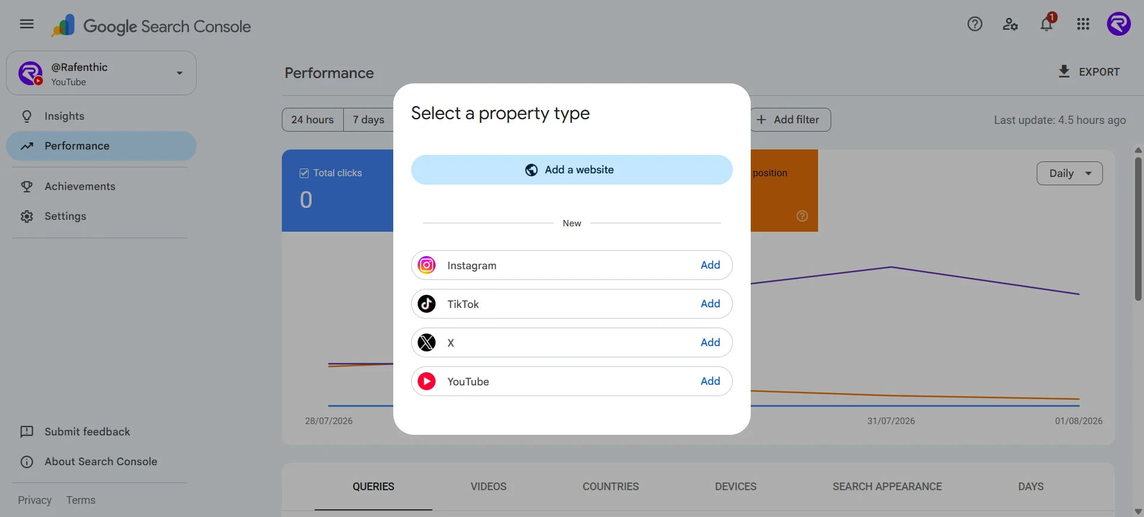Add the X property
This screenshot has width=1144, height=517.
point(710,342)
